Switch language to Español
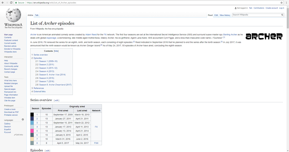The image size is (289, 152). pyautogui.click(x=7, y=129)
